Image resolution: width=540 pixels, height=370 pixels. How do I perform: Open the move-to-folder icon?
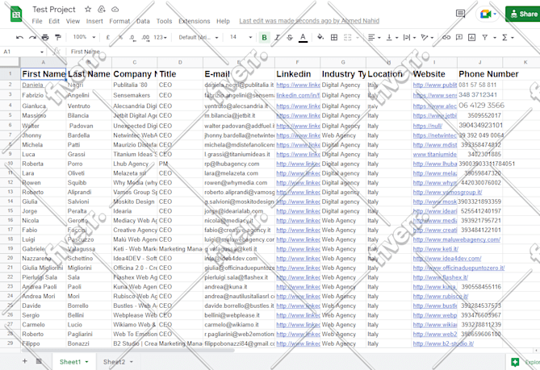coord(101,10)
